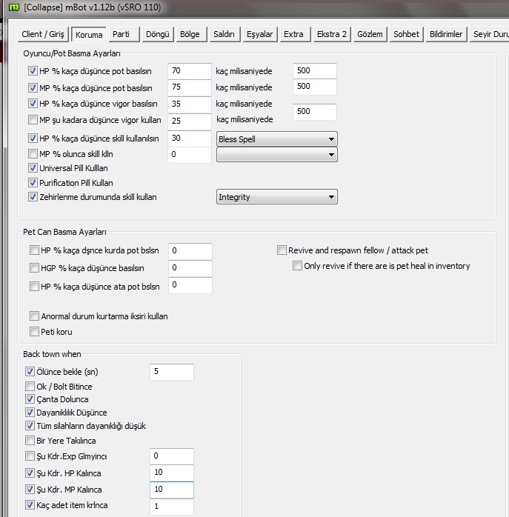Viewport: 509px width, 517px height.
Task: Toggle the Çanta Dolunca checkbox
Action: click(30, 400)
